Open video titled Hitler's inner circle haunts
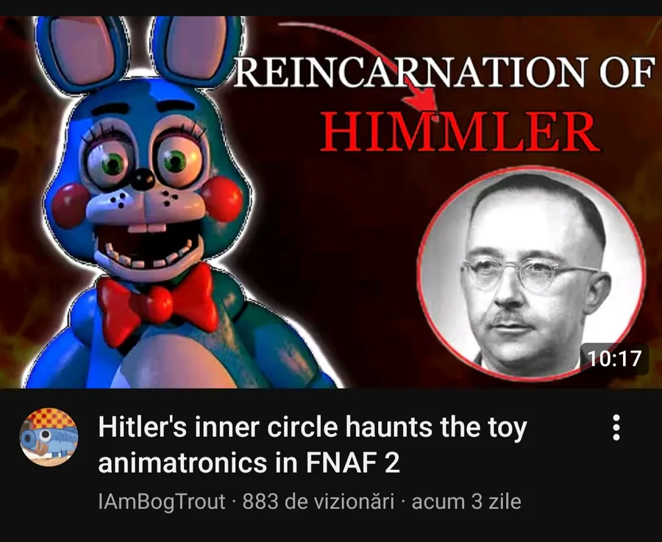The image size is (662, 542). point(313,445)
